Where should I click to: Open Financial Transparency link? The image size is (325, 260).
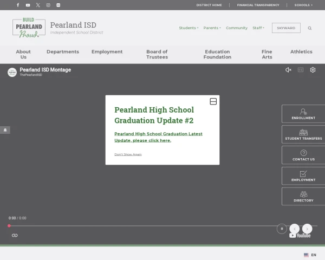(258, 5)
